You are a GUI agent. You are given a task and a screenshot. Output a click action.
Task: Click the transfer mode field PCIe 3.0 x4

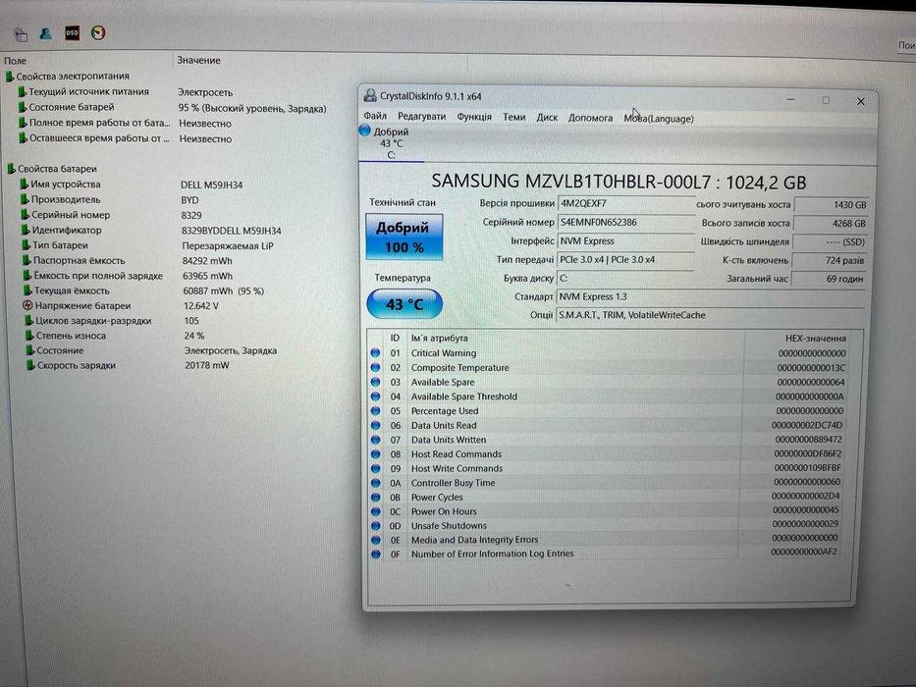coord(626,259)
